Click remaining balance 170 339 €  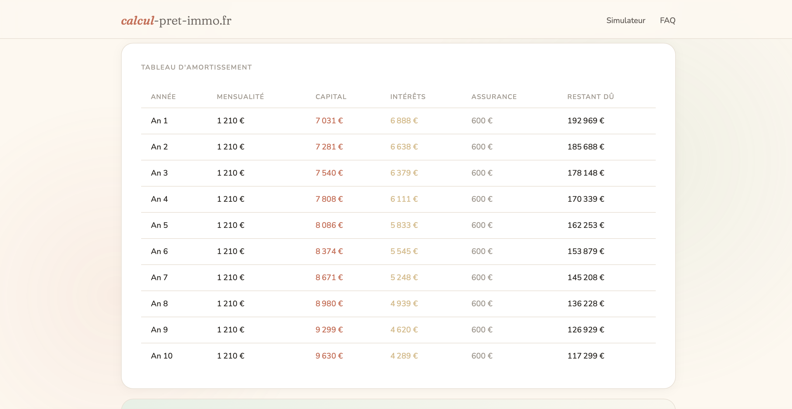coord(586,199)
